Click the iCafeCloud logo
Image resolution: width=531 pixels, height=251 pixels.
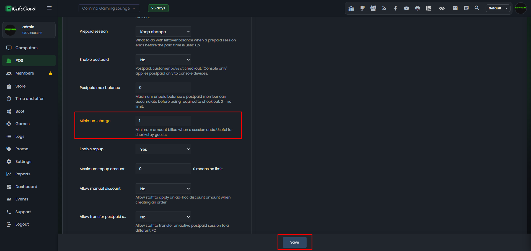coord(21,8)
